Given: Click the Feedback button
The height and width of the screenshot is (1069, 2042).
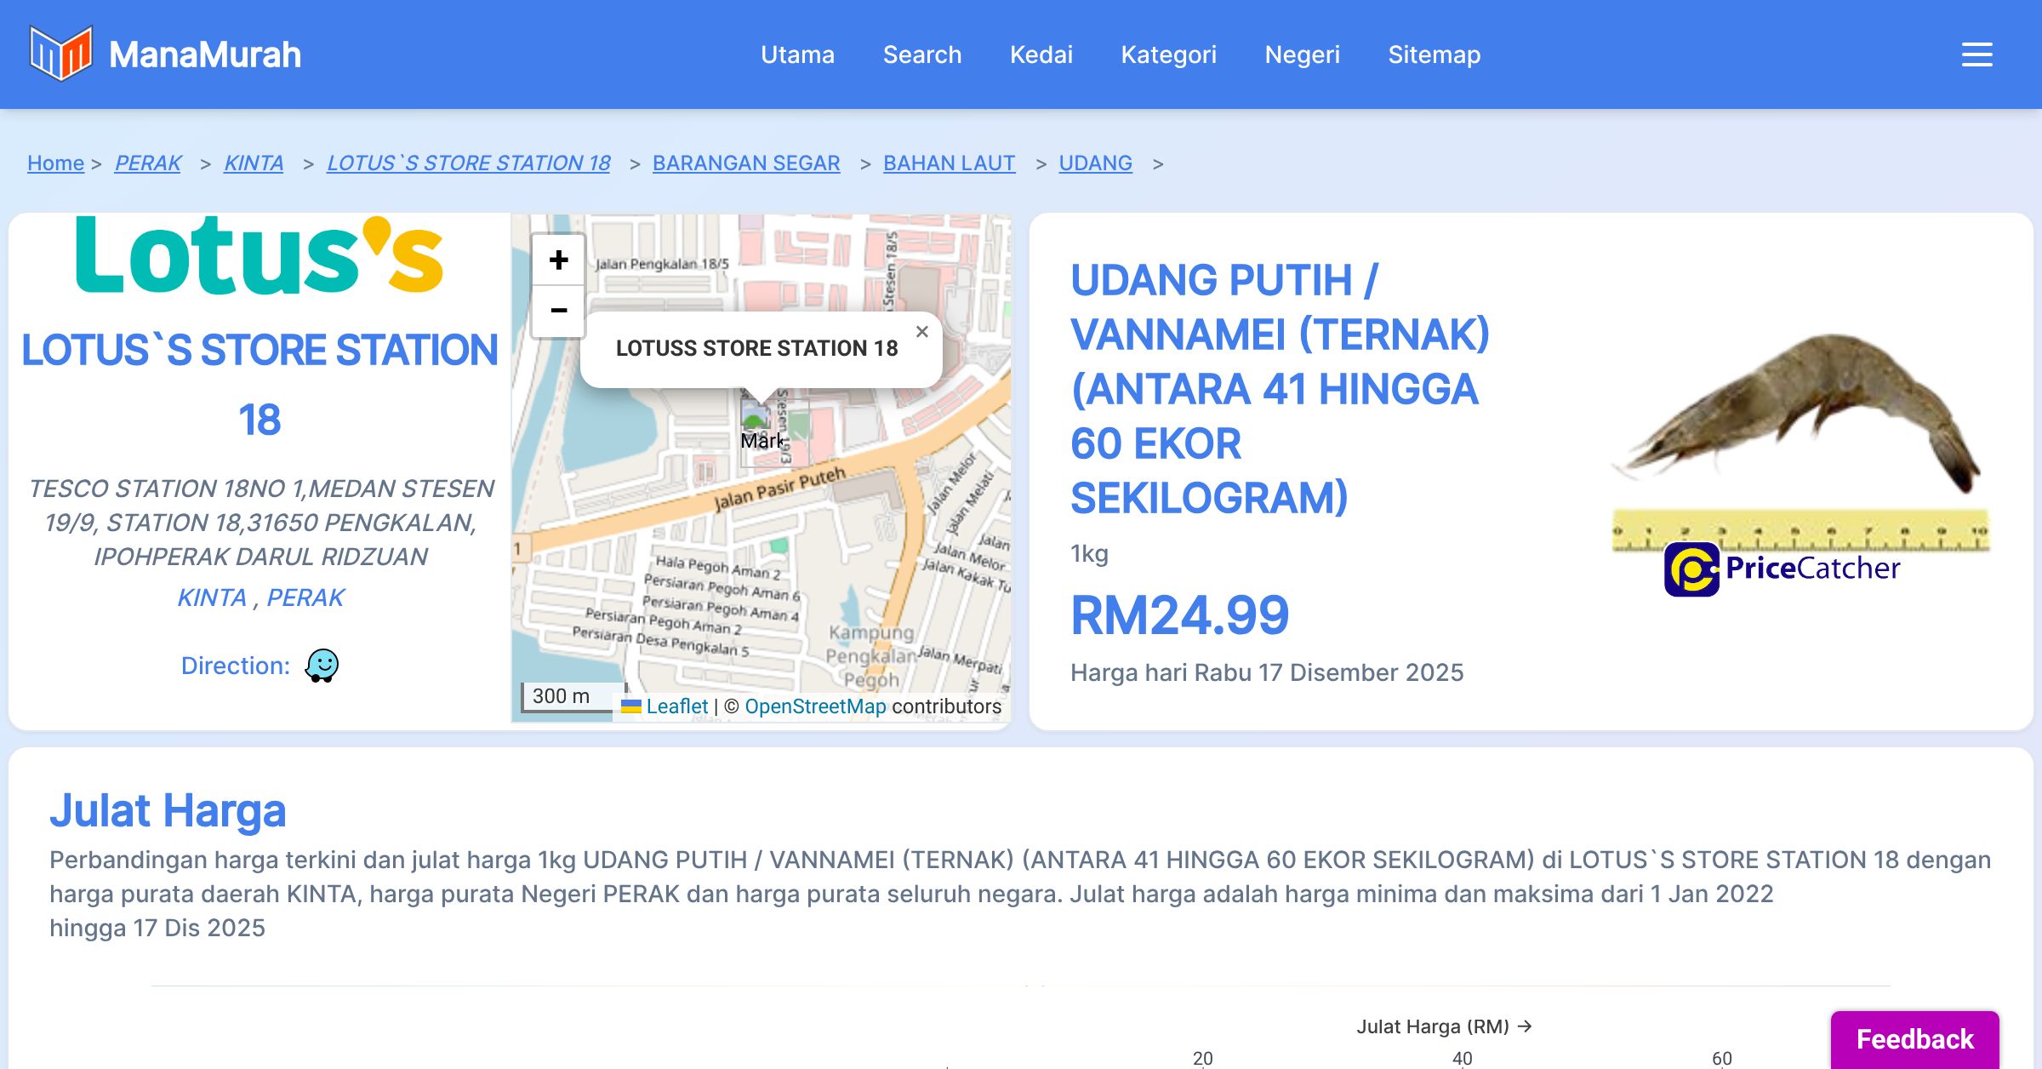Looking at the screenshot, I should (1914, 1039).
